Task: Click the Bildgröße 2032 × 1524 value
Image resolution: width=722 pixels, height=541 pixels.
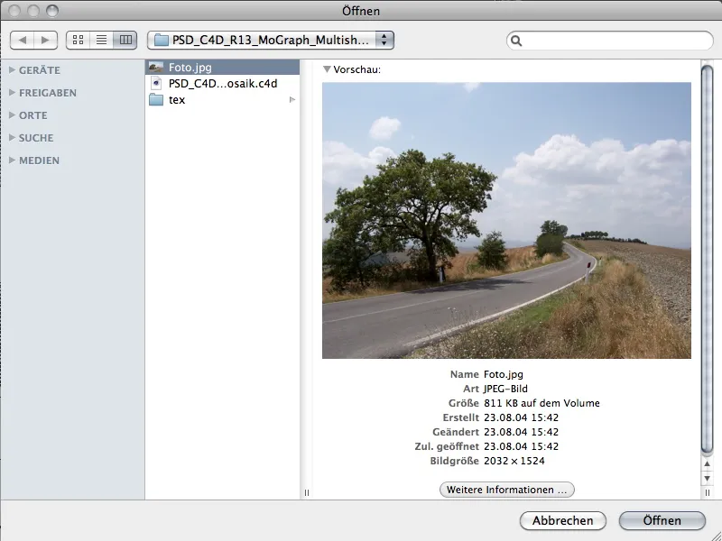Action: click(x=514, y=461)
